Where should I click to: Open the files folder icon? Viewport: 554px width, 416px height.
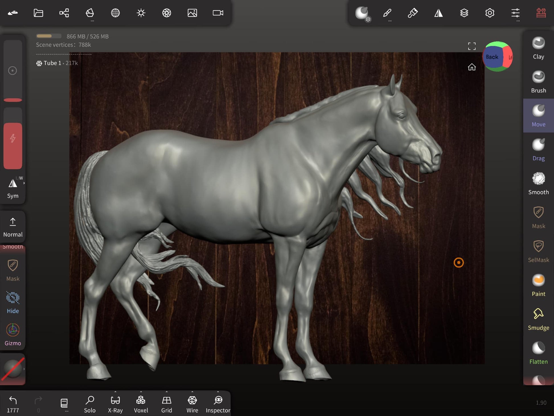point(38,13)
